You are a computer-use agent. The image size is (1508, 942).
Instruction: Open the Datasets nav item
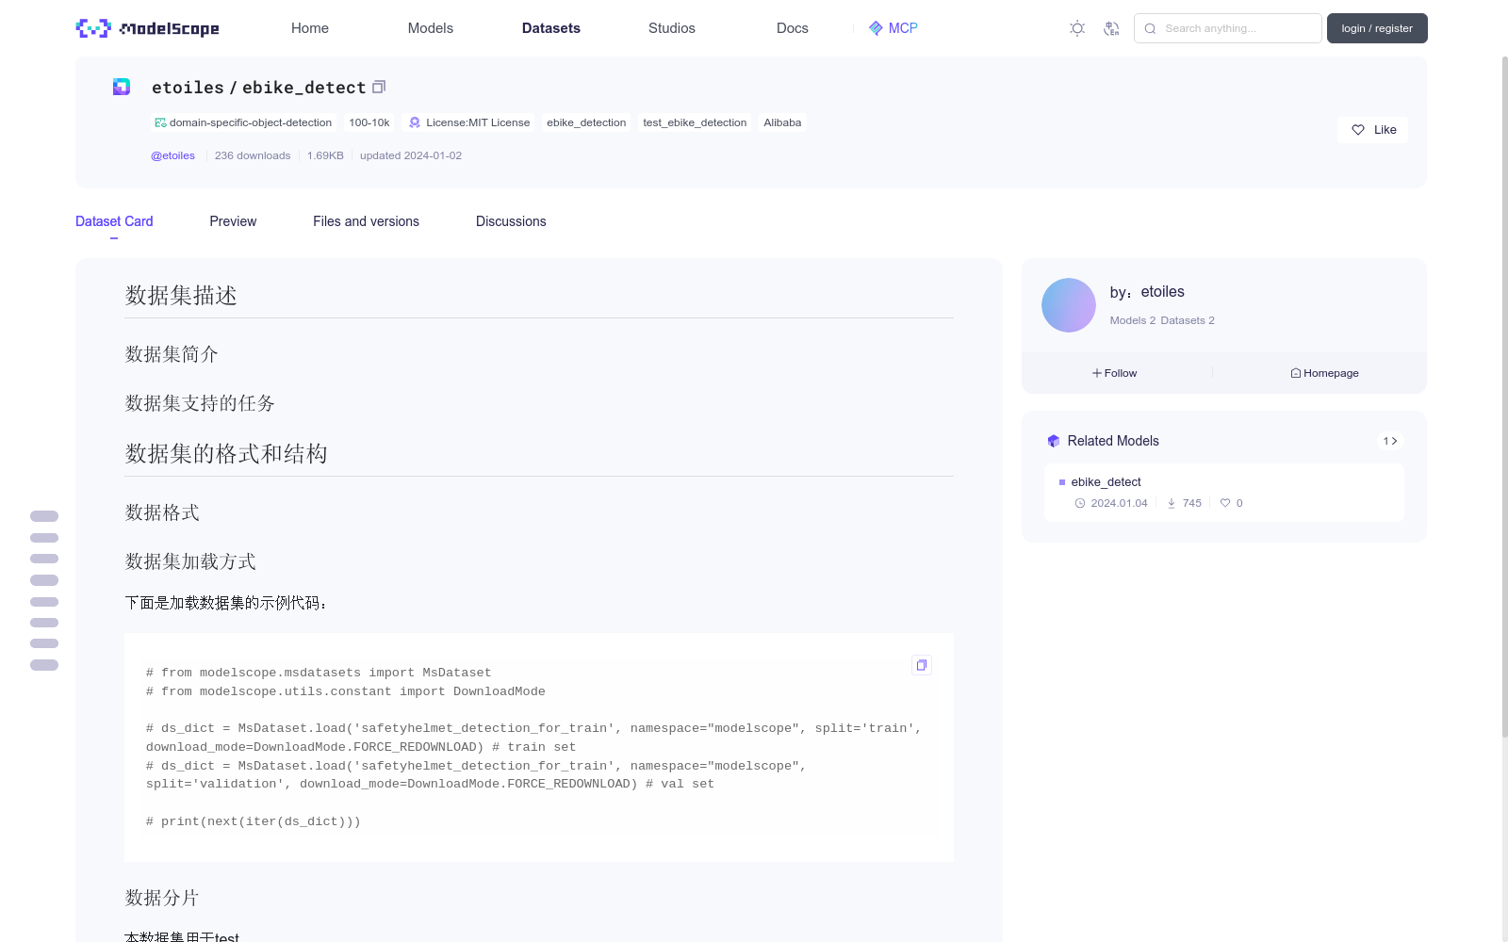coord(551,28)
